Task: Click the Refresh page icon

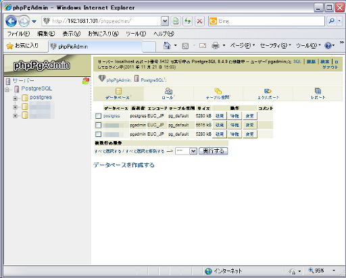Action: [x=187, y=21]
